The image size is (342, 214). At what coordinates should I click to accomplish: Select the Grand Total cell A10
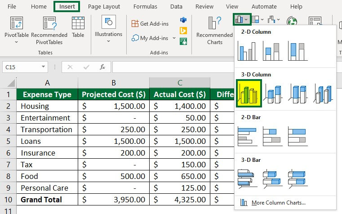click(x=47, y=200)
